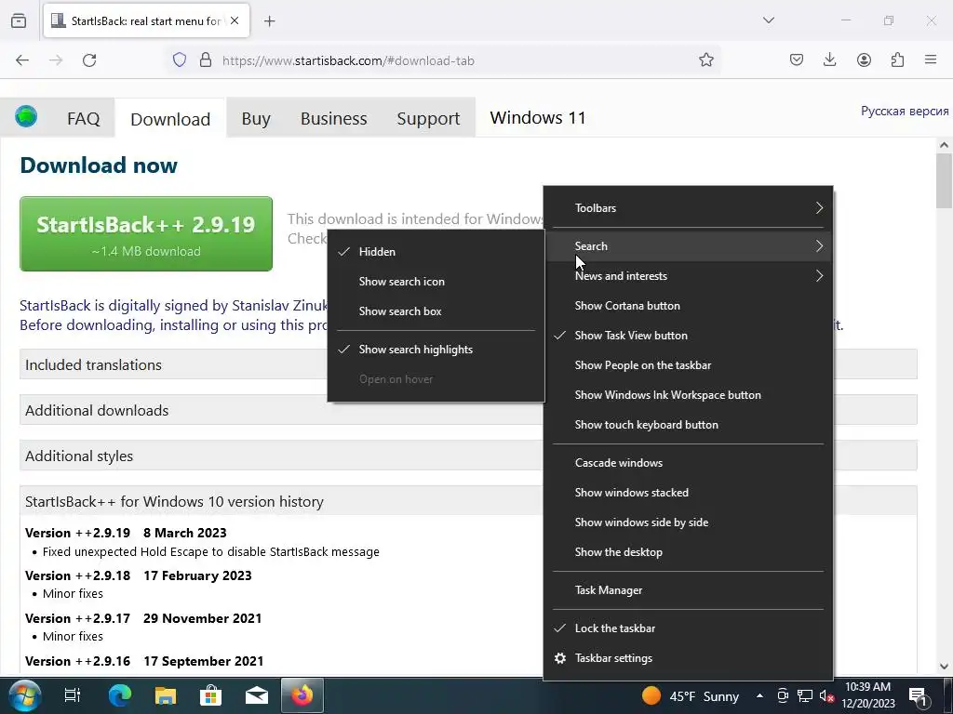Image resolution: width=953 pixels, height=714 pixels.
Task: Open the Firefox account icon
Action: (864, 60)
